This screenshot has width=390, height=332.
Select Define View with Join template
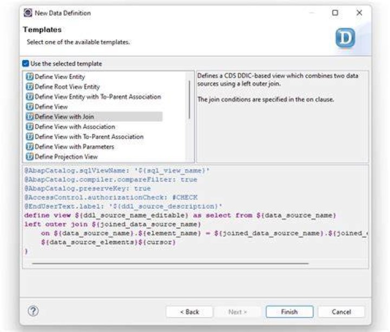pos(64,117)
